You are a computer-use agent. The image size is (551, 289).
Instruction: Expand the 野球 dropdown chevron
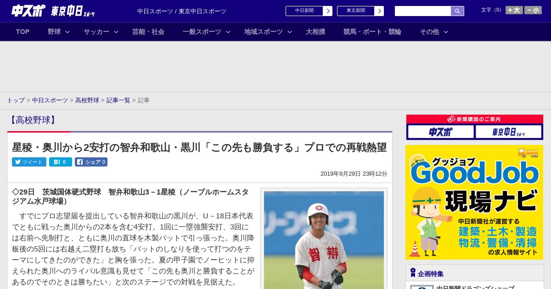67,32
